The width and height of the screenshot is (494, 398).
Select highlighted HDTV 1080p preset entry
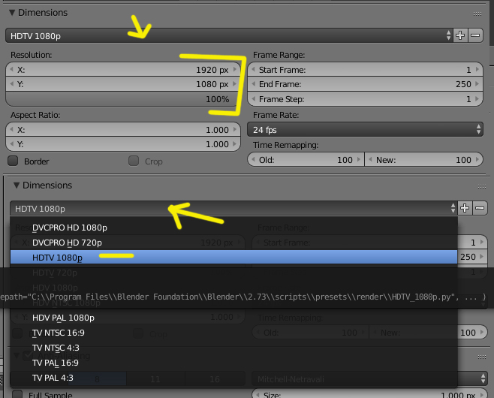pyautogui.click(x=233, y=258)
